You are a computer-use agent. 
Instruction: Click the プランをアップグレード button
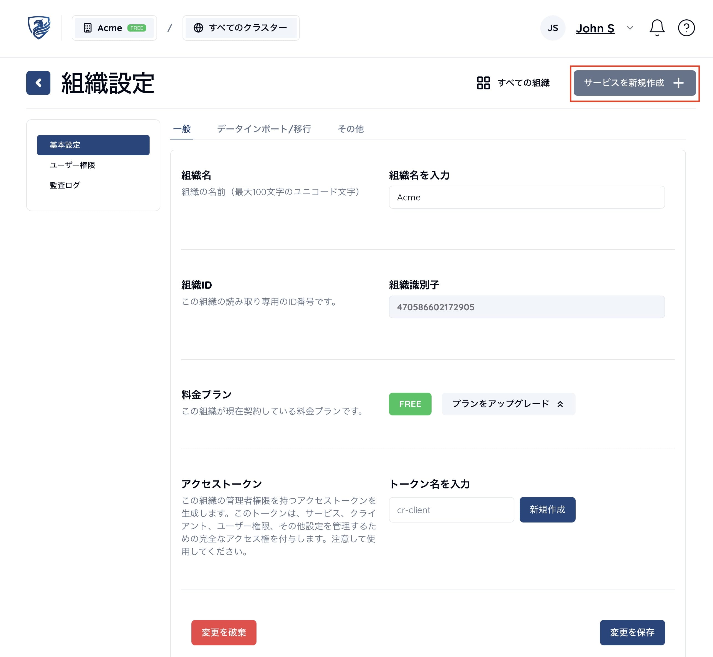click(508, 404)
